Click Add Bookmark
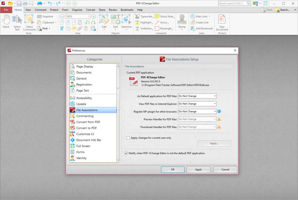298x200 pixels. click(201, 28)
